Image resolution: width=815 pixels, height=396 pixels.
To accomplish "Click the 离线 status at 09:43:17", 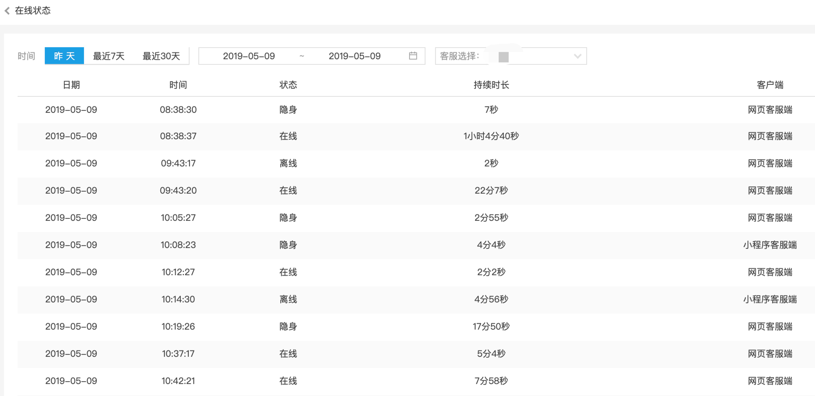I will (x=288, y=163).
